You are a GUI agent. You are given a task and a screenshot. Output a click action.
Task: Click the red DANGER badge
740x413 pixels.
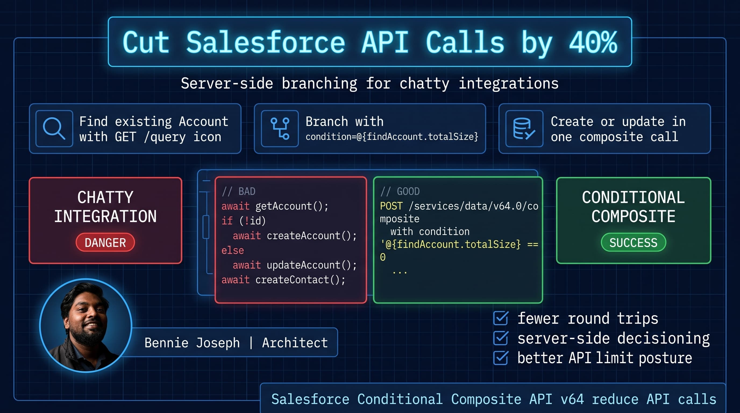[105, 243]
